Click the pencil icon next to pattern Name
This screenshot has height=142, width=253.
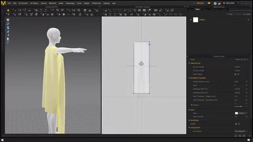[247, 60]
